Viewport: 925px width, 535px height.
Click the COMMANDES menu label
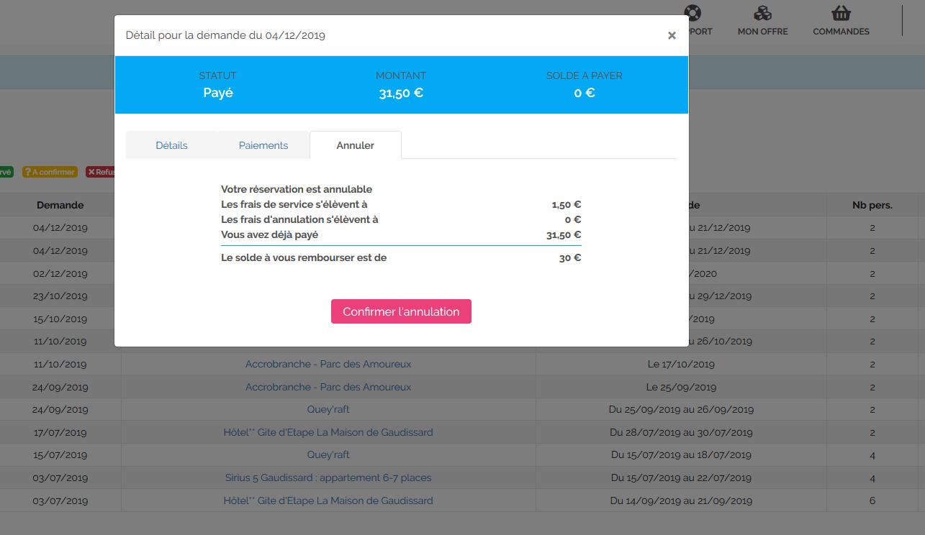(841, 32)
